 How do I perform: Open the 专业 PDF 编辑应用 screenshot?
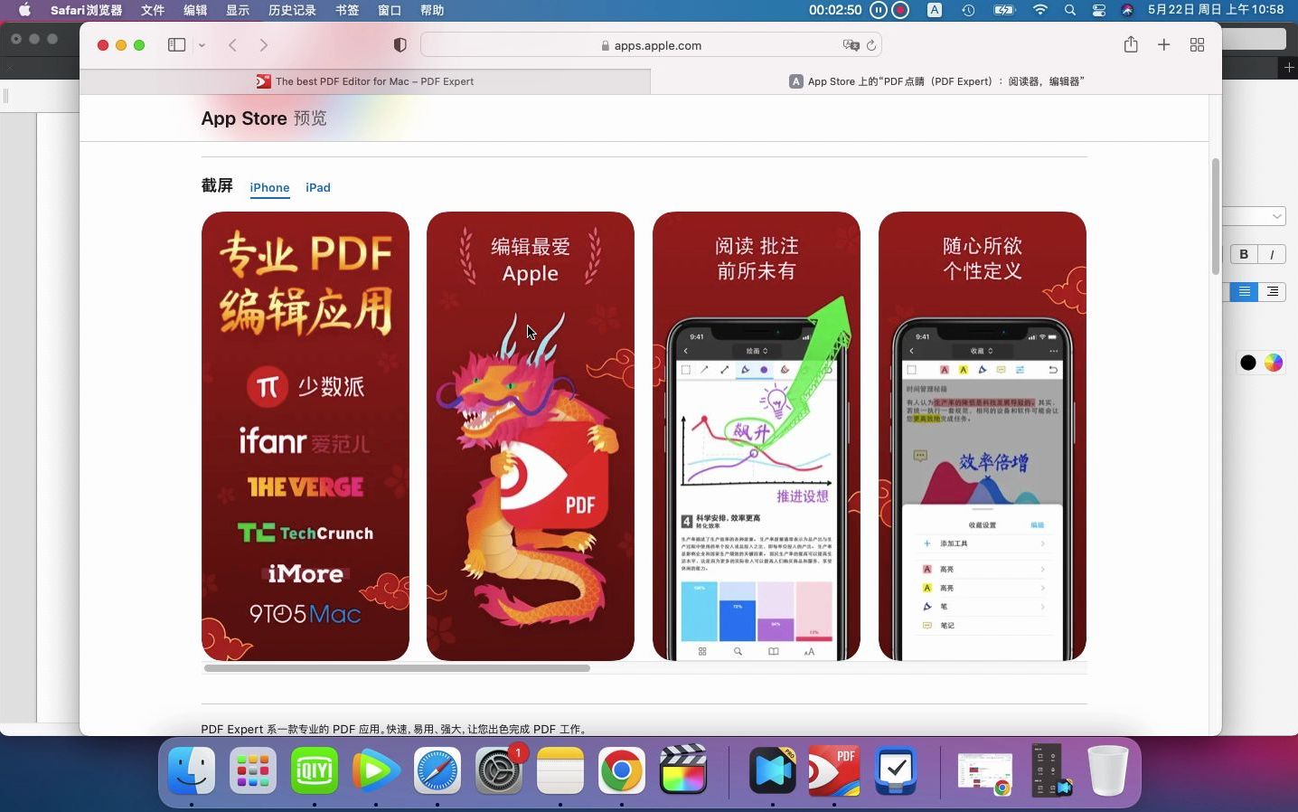tap(306, 436)
